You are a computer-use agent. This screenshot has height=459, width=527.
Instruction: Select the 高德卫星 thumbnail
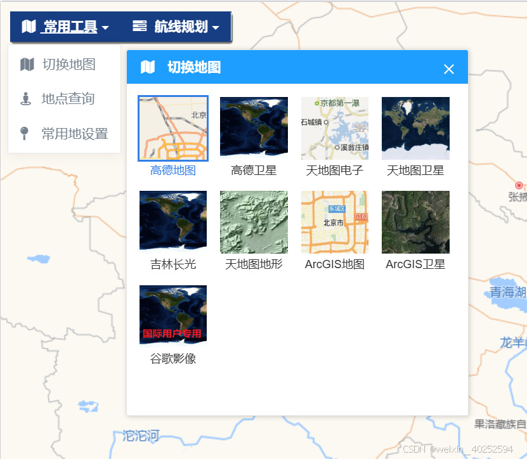[x=254, y=128]
